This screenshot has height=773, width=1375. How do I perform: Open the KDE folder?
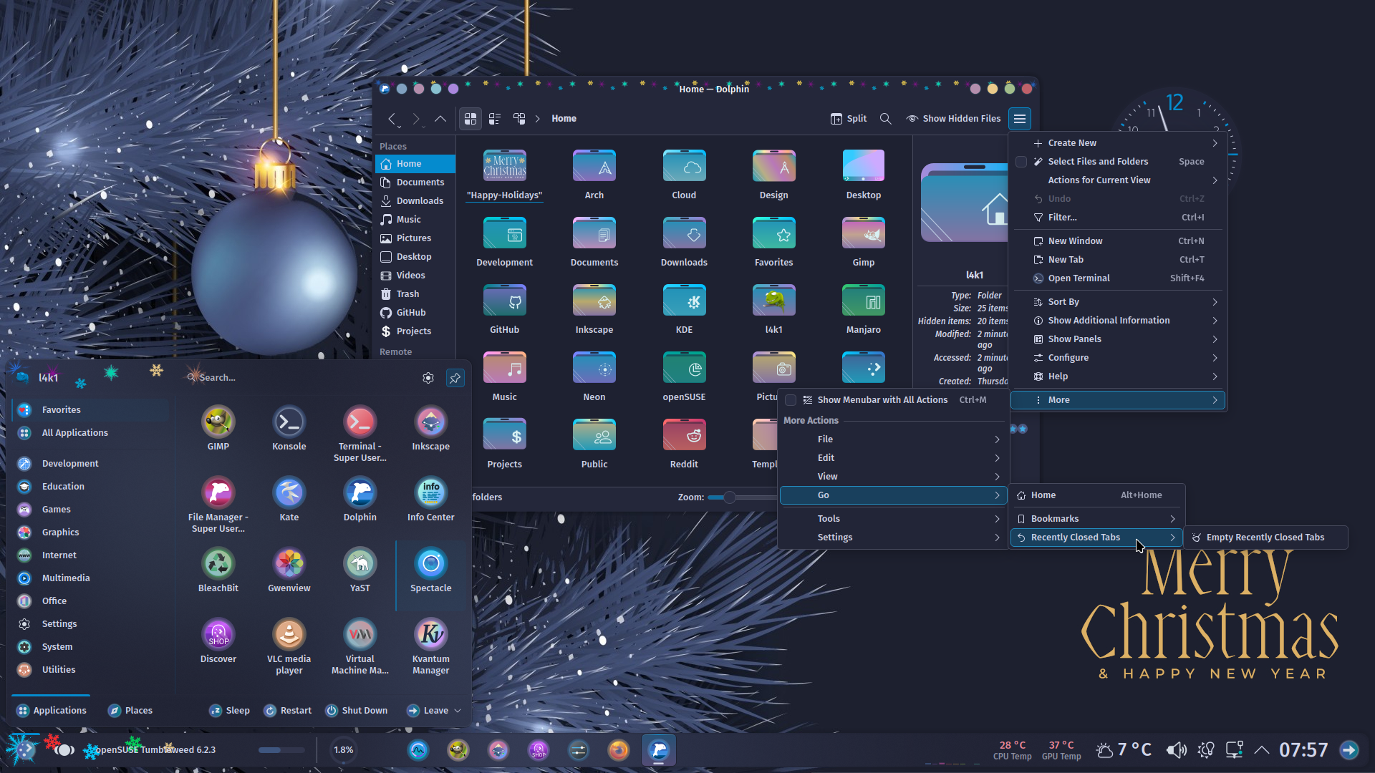[684, 308]
